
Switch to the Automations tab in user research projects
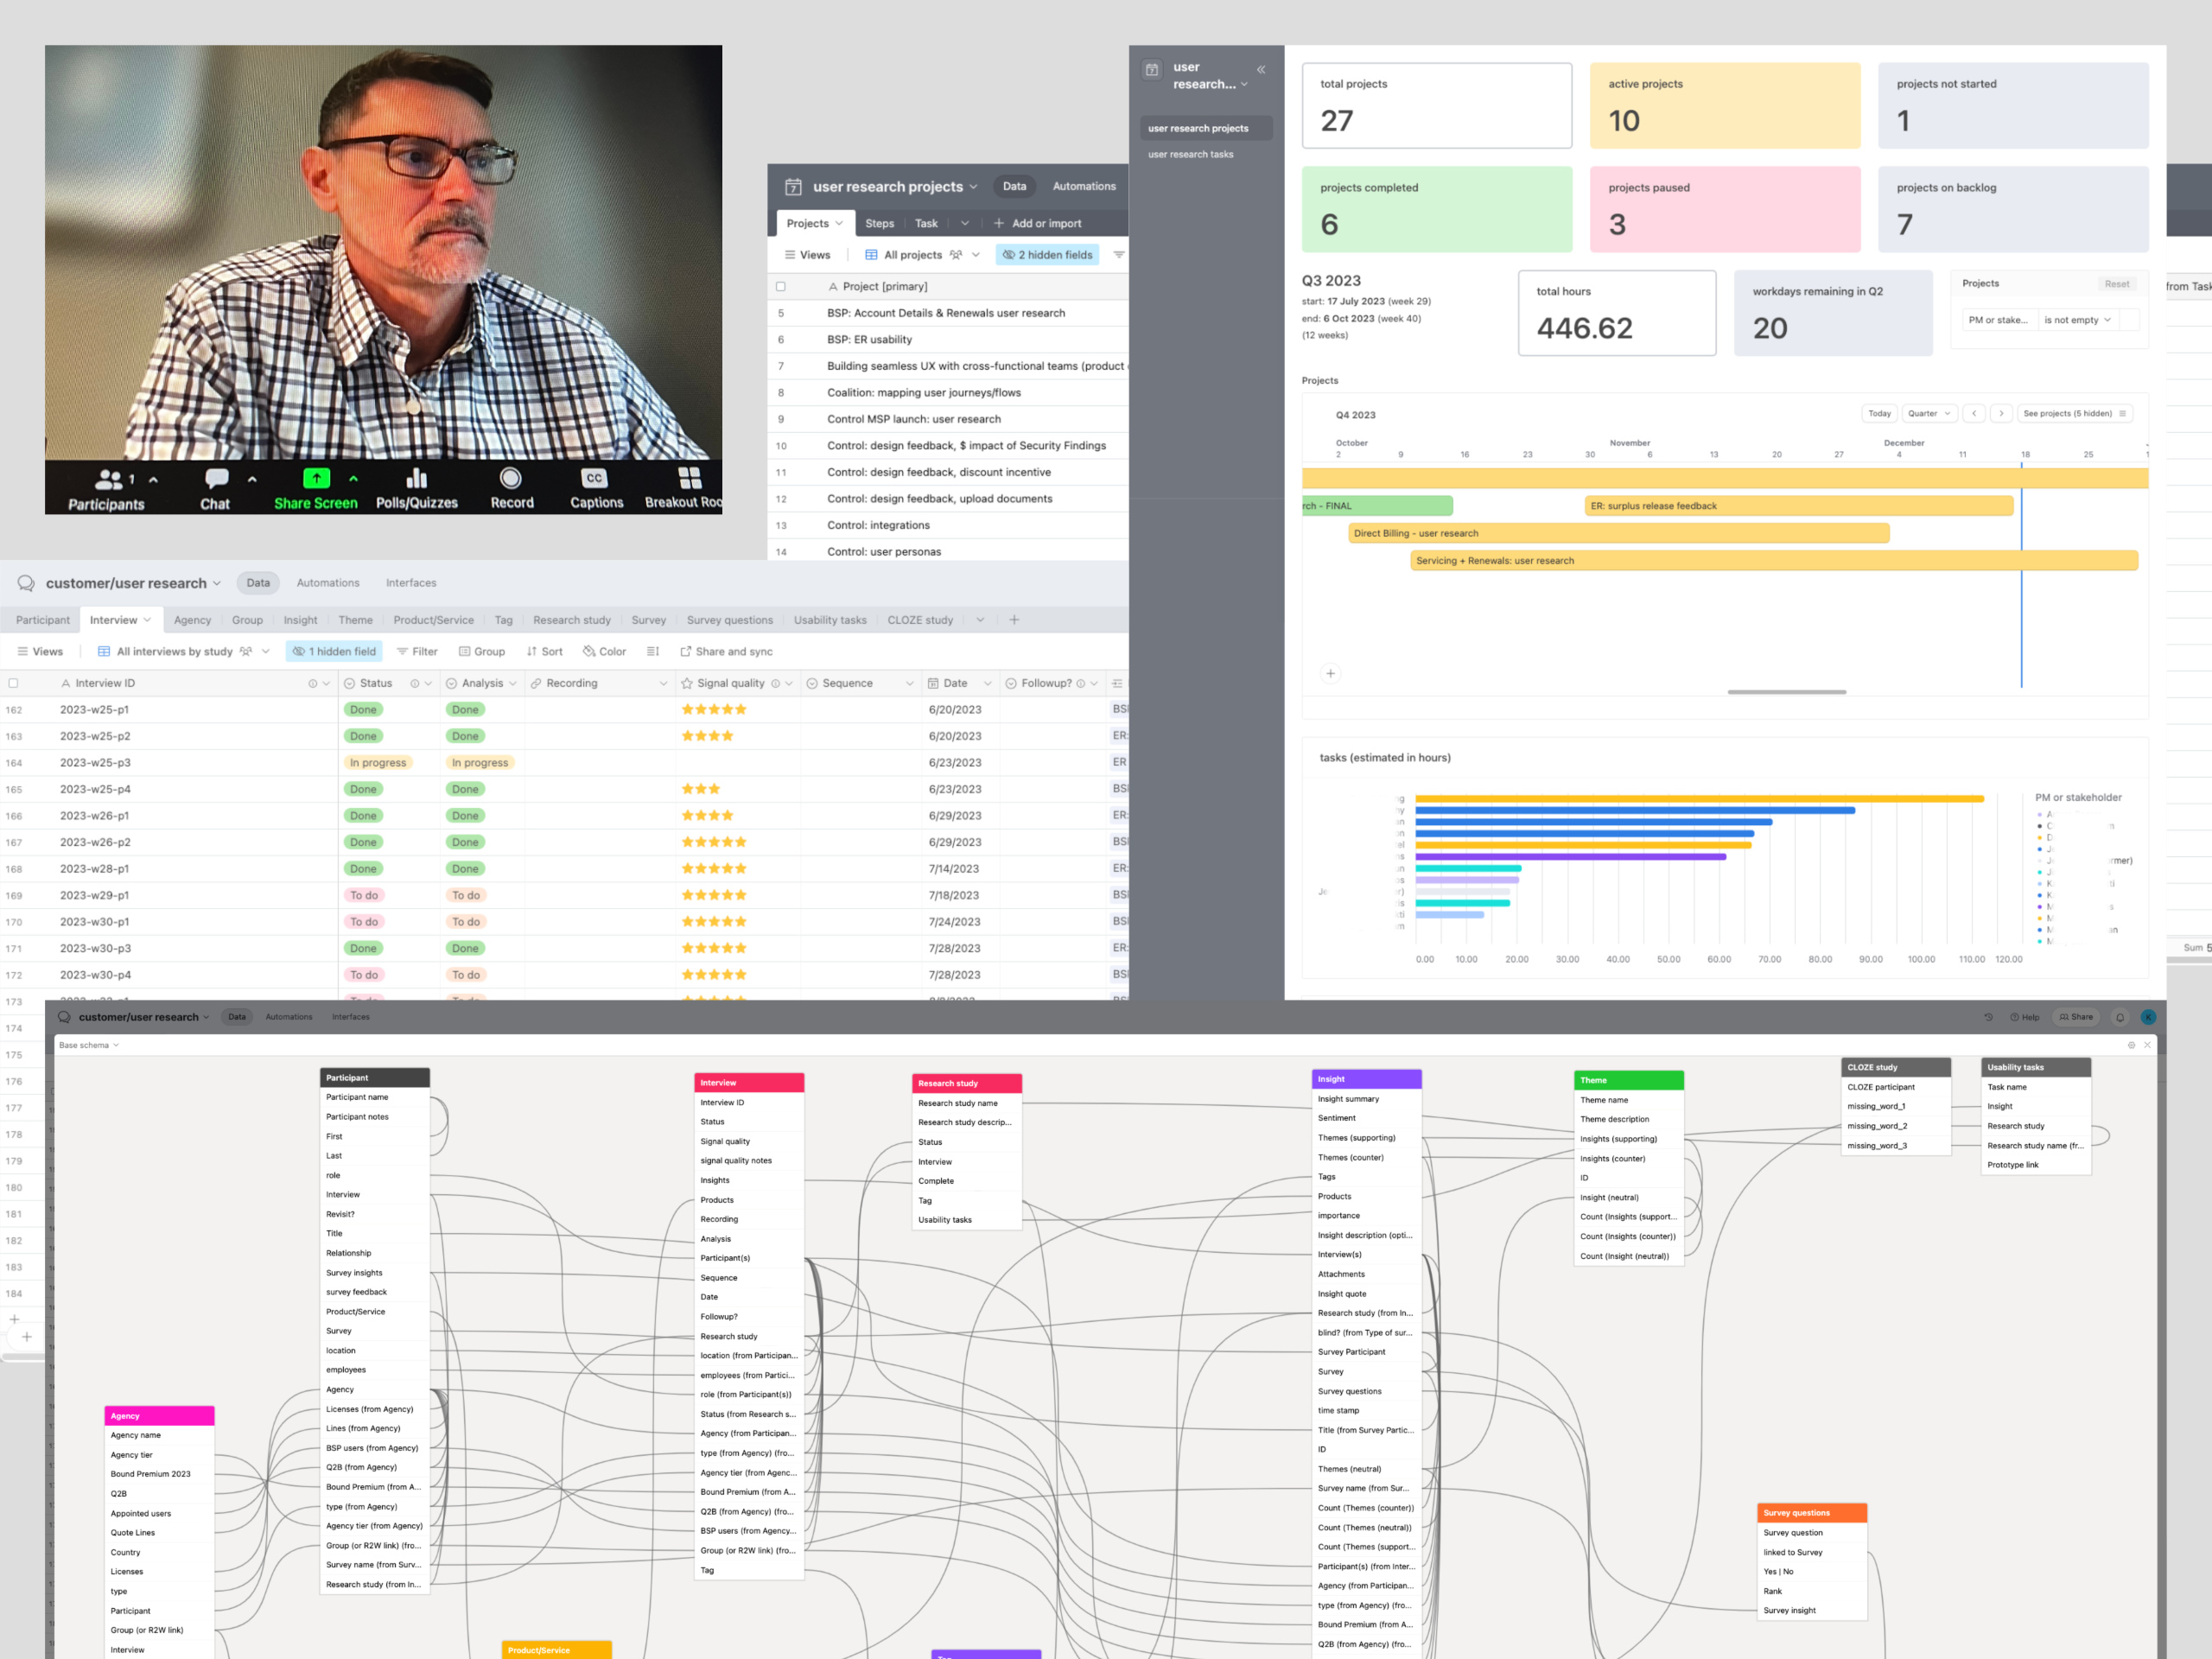[x=1084, y=186]
